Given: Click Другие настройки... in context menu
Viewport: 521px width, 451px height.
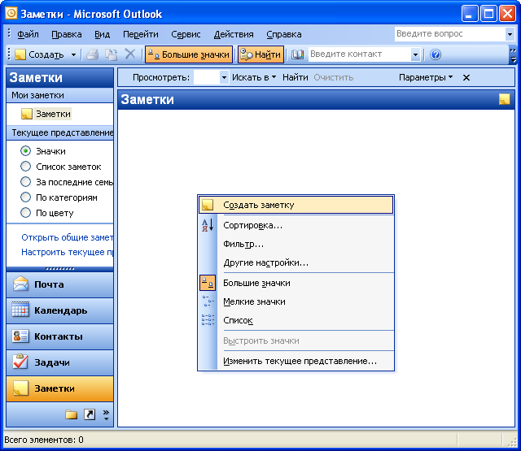Looking at the screenshot, I should (296, 262).
